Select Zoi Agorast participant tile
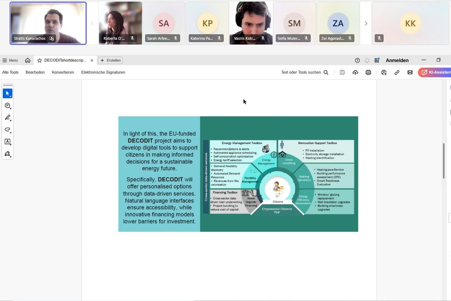 (x=338, y=23)
